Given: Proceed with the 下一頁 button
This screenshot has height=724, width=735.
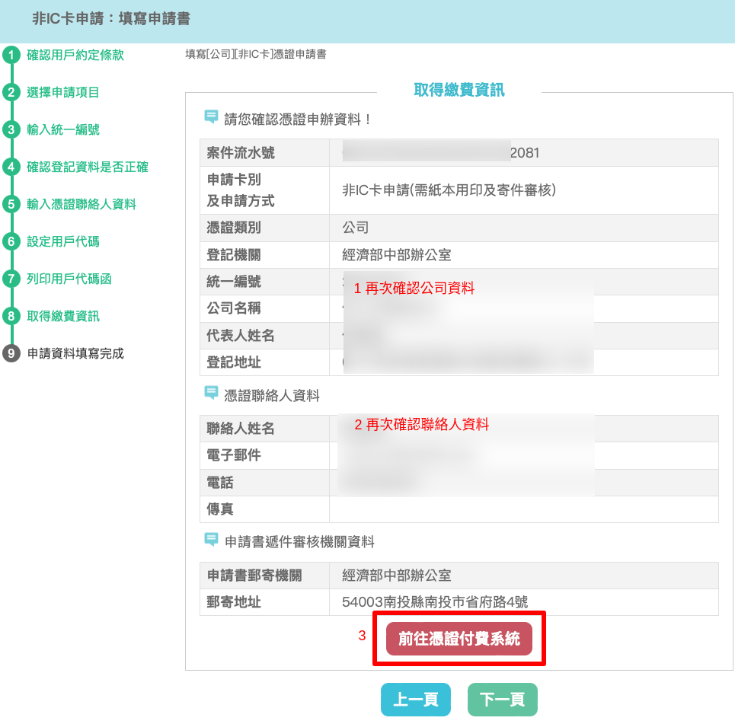Looking at the screenshot, I should pyautogui.click(x=502, y=699).
